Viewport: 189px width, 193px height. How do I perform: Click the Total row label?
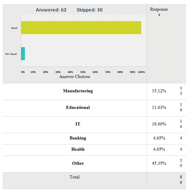(74, 177)
